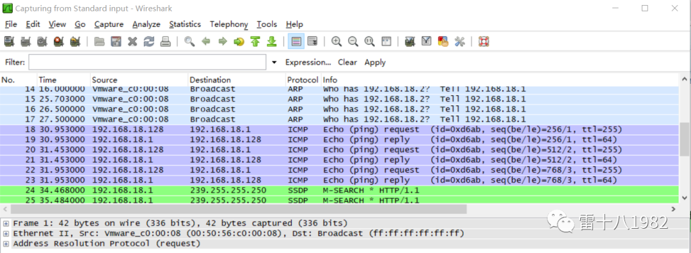Reset text zoom to normal size
691x253 pixels.
pyautogui.click(x=370, y=42)
